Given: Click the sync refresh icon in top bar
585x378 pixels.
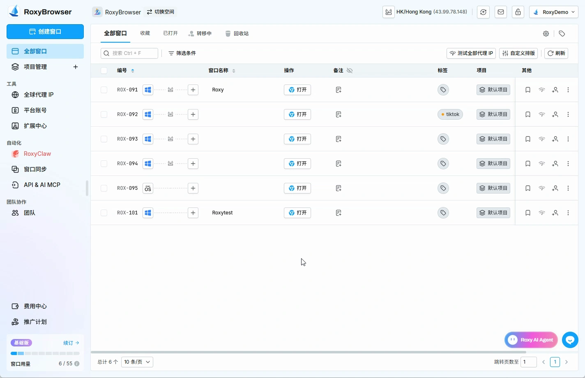Looking at the screenshot, I should click(x=484, y=12).
